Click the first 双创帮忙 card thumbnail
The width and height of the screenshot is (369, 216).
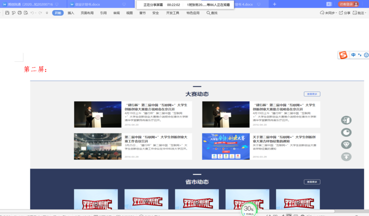[96, 199]
